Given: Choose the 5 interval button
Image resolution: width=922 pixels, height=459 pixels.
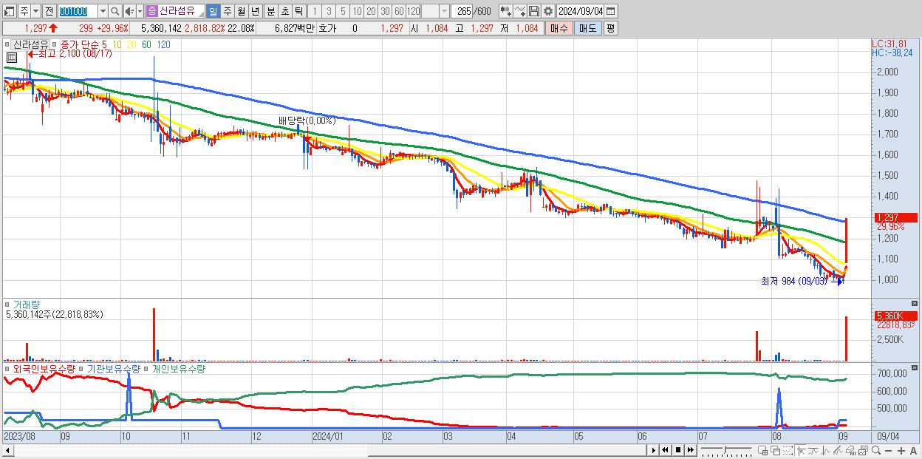Looking at the screenshot, I should coord(343,12).
